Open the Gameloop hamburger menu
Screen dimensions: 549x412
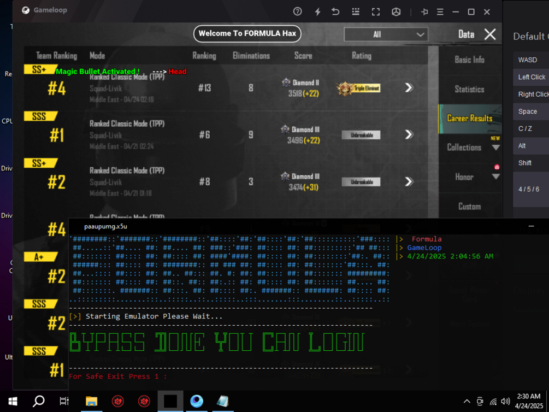[440, 11]
